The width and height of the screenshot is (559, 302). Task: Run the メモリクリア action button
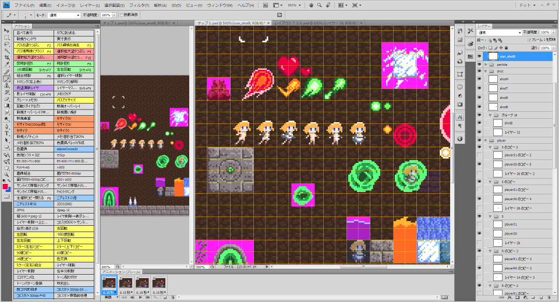point(74,94)
